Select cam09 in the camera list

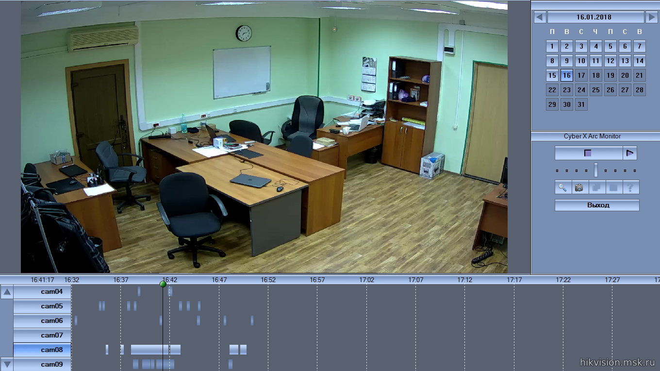pos(42,364)
